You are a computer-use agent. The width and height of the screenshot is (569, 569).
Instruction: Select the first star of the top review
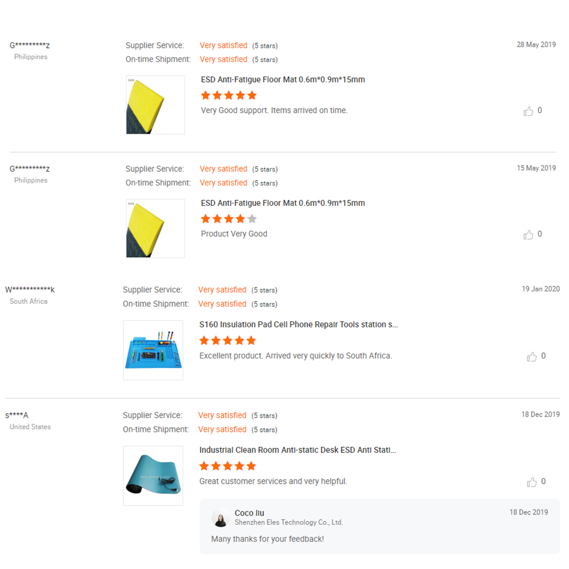click(x=205, y=95)
